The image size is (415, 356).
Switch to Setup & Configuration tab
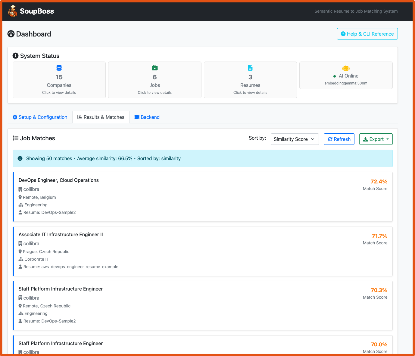(x=40, y=117)
